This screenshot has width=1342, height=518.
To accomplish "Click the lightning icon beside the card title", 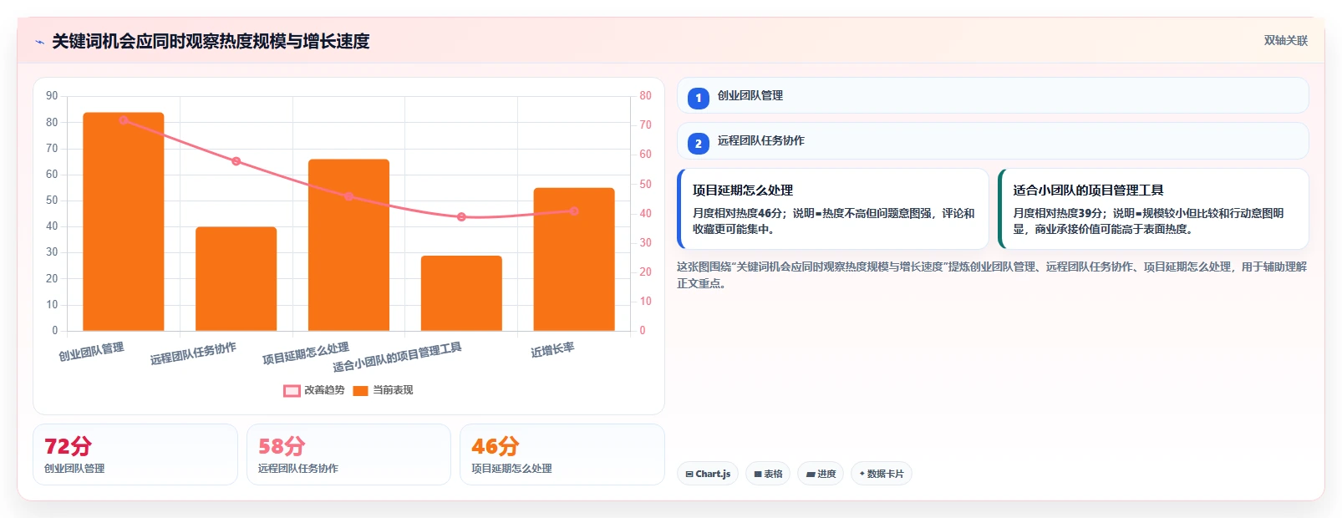I will [39, 42].
